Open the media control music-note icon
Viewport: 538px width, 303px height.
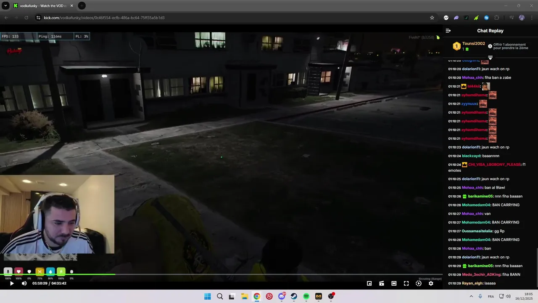(x=512, y=18)
